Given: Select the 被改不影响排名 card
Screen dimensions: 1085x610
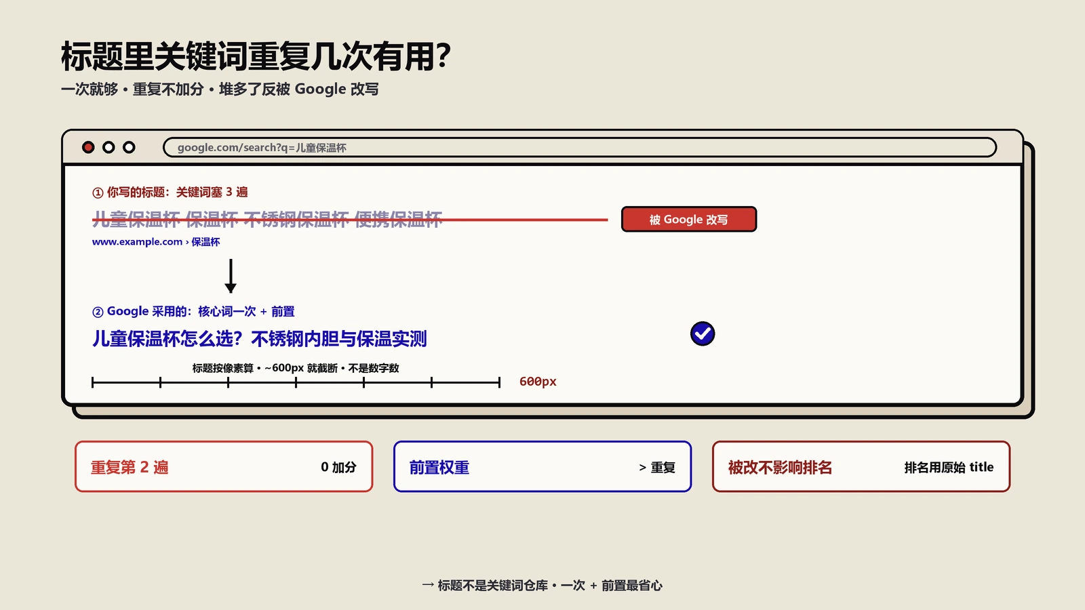Looking at the screenshot, I should [x=861, y=466].
